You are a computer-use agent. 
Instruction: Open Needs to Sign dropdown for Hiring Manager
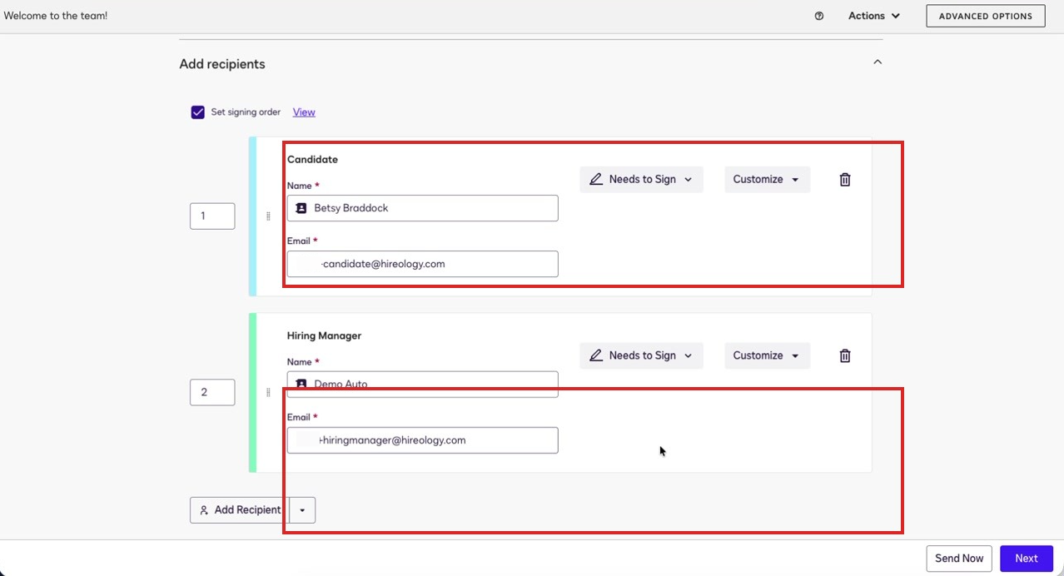tap(642, 356)
